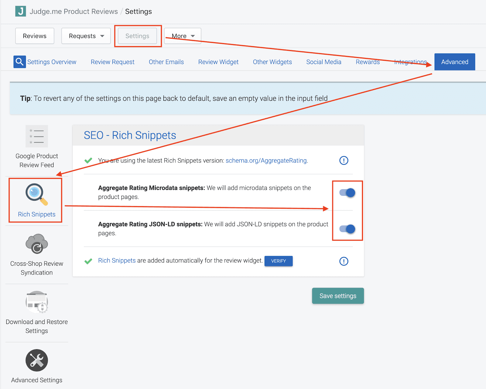Click the Verify button
The height and width of the screenshot is (389, 486).
[x=278, y=261]
